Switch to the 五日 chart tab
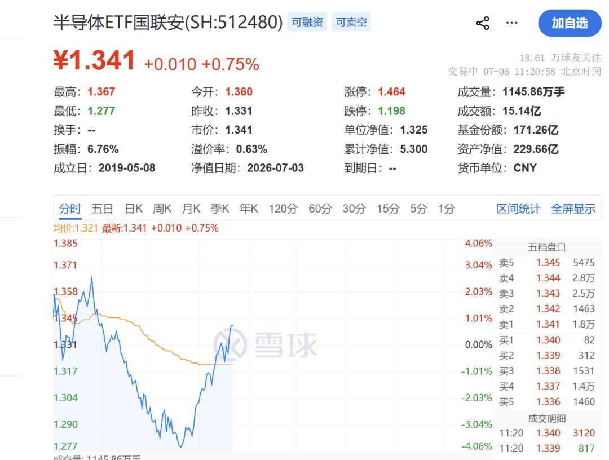The image size is (609, 460). point(102,209)
